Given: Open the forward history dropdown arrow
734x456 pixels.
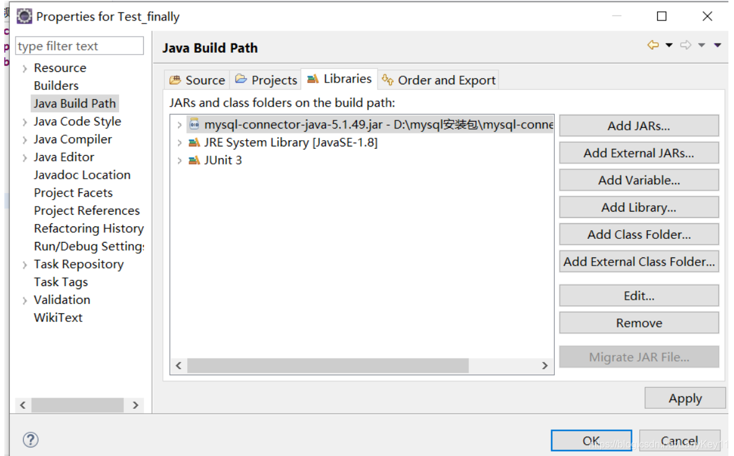Looking at the screenshot, I should click(x=702, y=45).
